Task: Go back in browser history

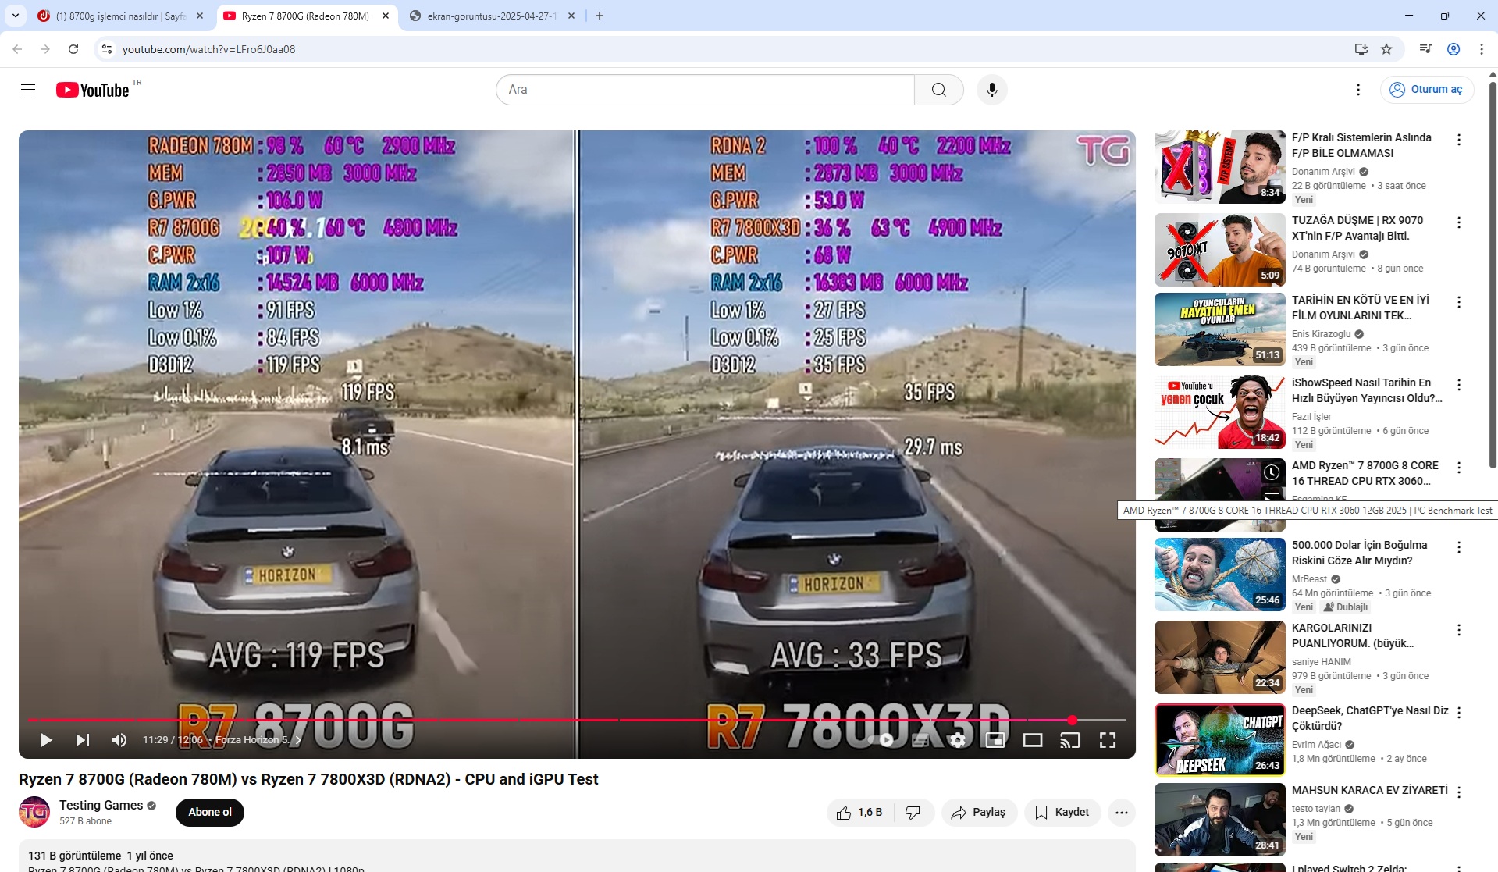Action: click(17, 49)
